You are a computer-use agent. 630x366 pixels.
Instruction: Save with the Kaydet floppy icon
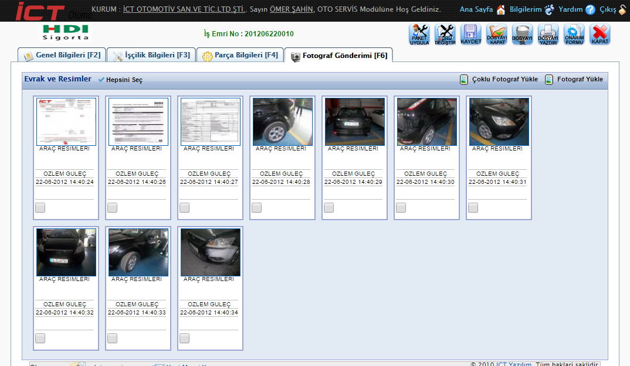(471, 35)
